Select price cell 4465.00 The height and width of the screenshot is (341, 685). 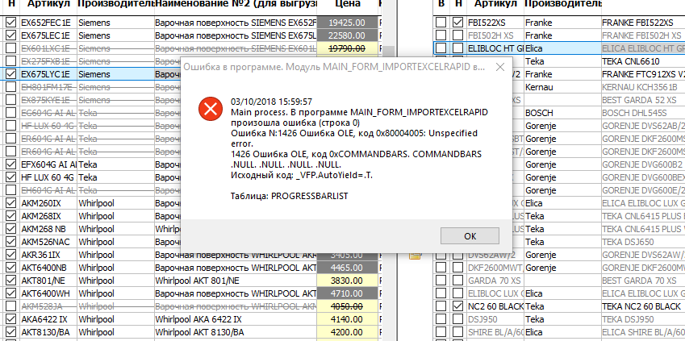click(x=347, y=268)
